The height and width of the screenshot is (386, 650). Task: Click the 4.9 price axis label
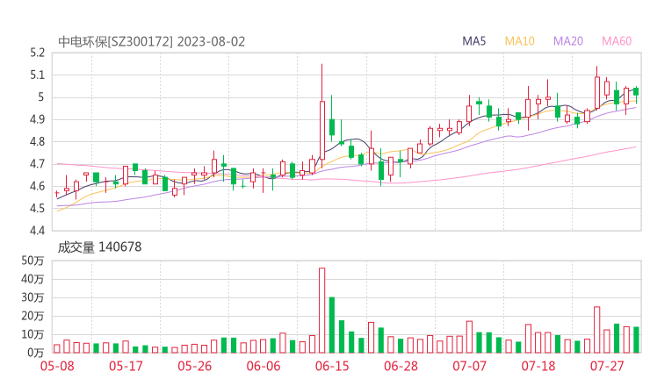[x=37, y=119]
